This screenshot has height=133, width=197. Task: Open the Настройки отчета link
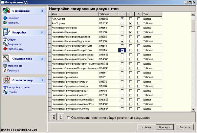tap(18, 87)
